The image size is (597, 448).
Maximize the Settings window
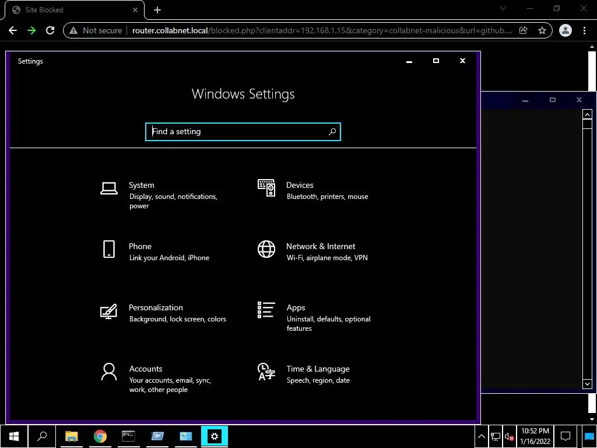click(436, 61)
